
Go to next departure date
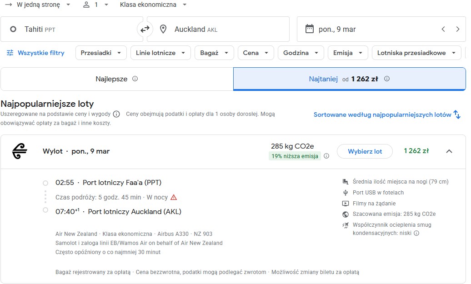pyautogui.click(x=457, y=29)
